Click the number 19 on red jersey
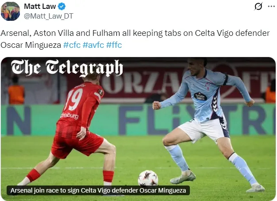Screen dimensions: 277x201 coord(73,99)
